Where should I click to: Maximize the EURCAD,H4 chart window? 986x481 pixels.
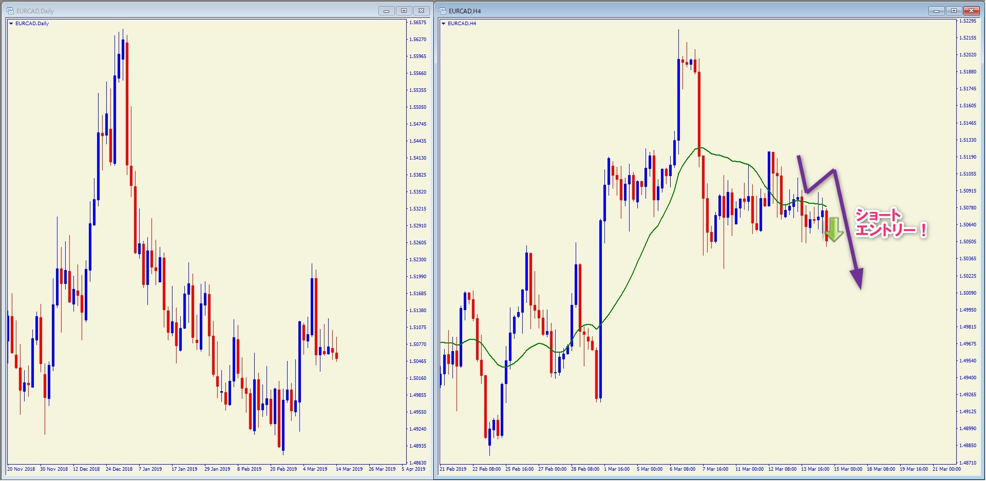(x=954, y=11)
